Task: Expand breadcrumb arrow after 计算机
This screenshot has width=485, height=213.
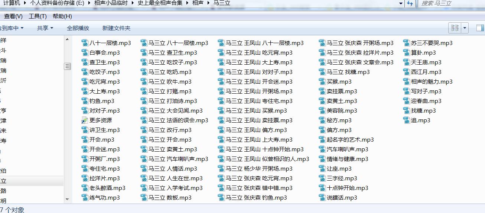Action: (25, 3)
